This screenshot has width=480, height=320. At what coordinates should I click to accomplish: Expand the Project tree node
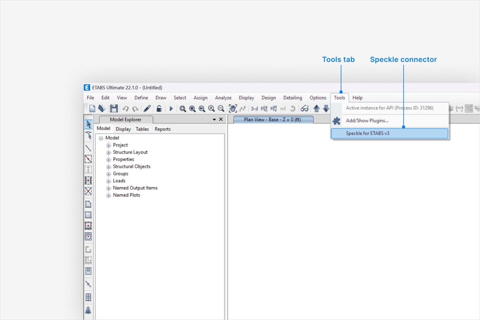point(109,145)
